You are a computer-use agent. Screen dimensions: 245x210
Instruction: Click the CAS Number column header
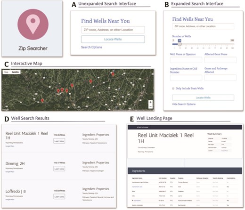pos(163,178)
